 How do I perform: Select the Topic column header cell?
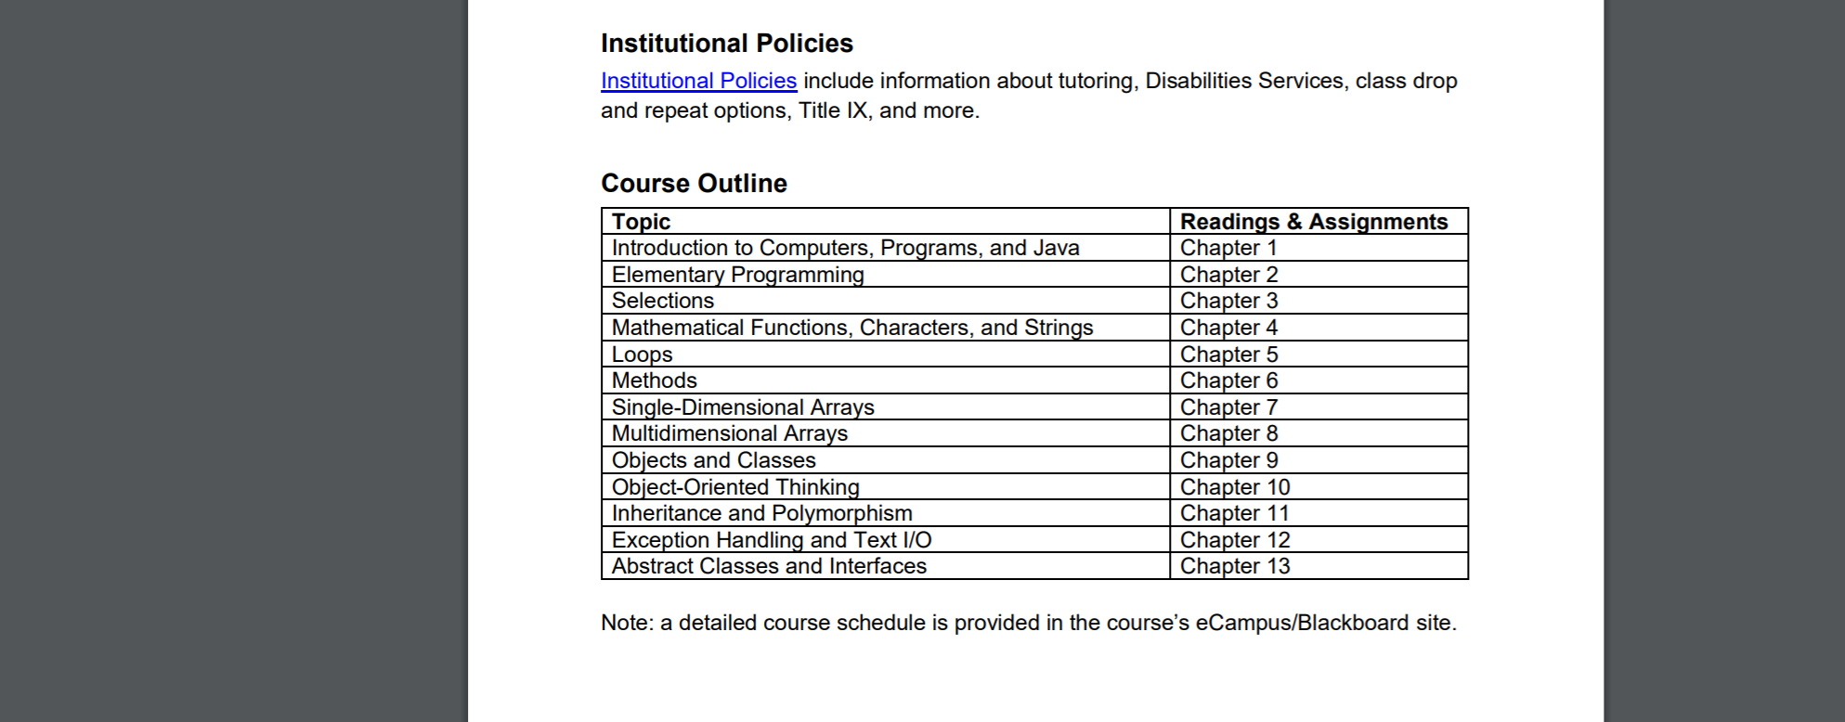[886, 221]
